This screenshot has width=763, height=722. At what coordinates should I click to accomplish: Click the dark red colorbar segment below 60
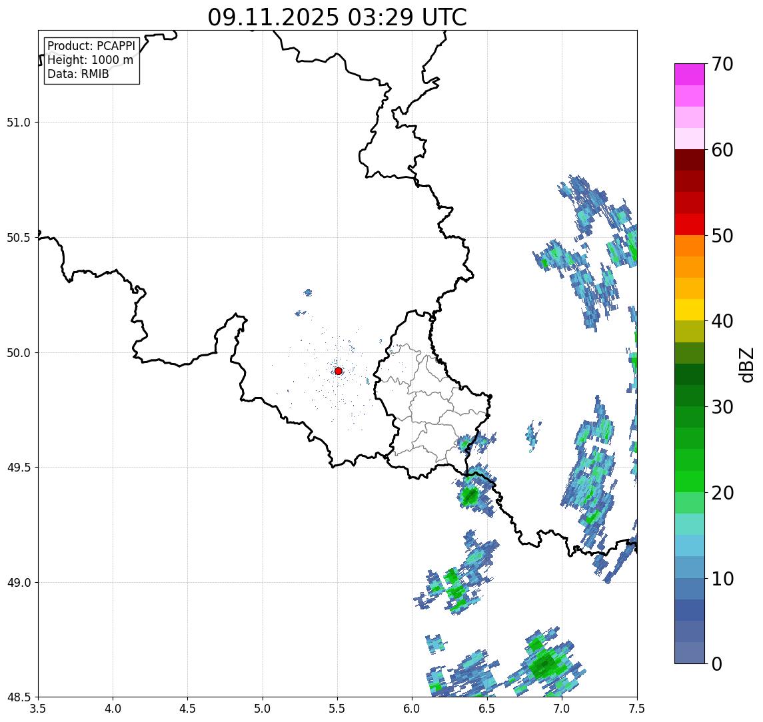tap(690, 160)
